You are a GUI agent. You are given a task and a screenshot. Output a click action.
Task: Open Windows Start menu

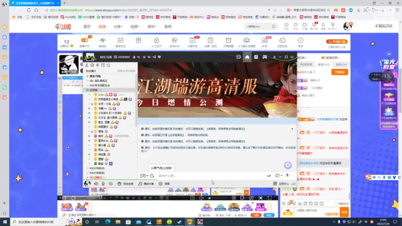[x=5, y=221]
